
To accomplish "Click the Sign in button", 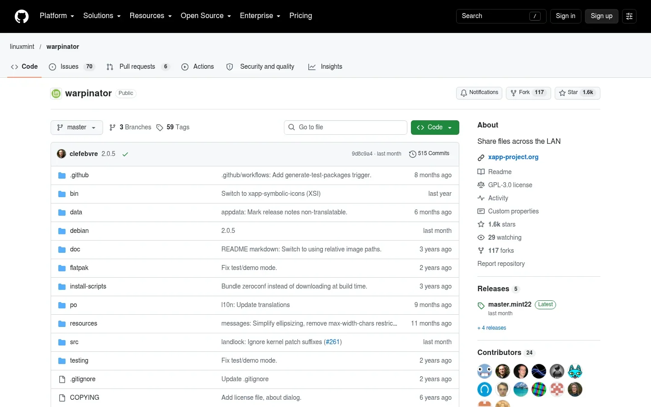I will pyautogui.click(x=566, y=16).
